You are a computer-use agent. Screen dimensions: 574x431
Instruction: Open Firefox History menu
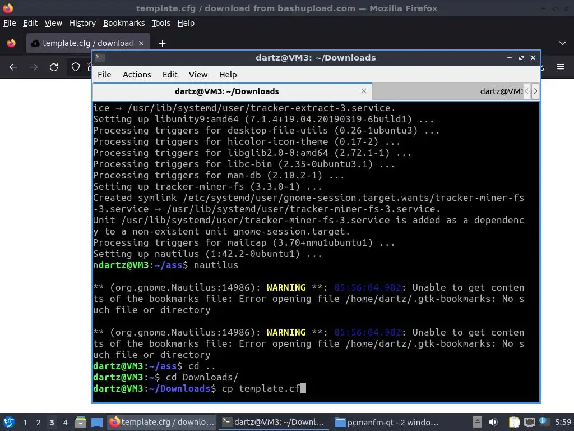(x=82, y=23)
